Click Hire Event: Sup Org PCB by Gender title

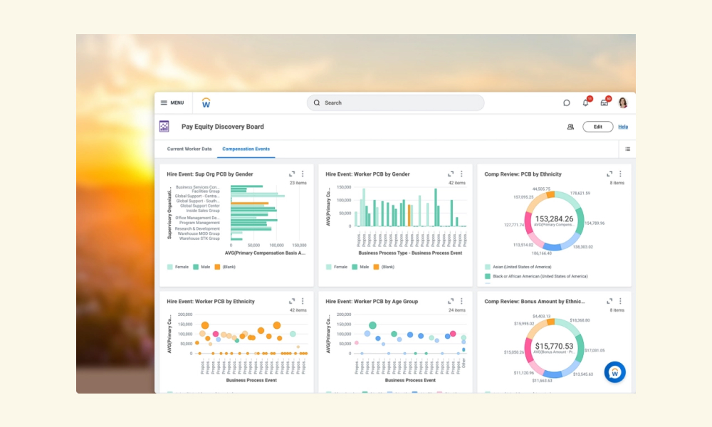point(210,174)
